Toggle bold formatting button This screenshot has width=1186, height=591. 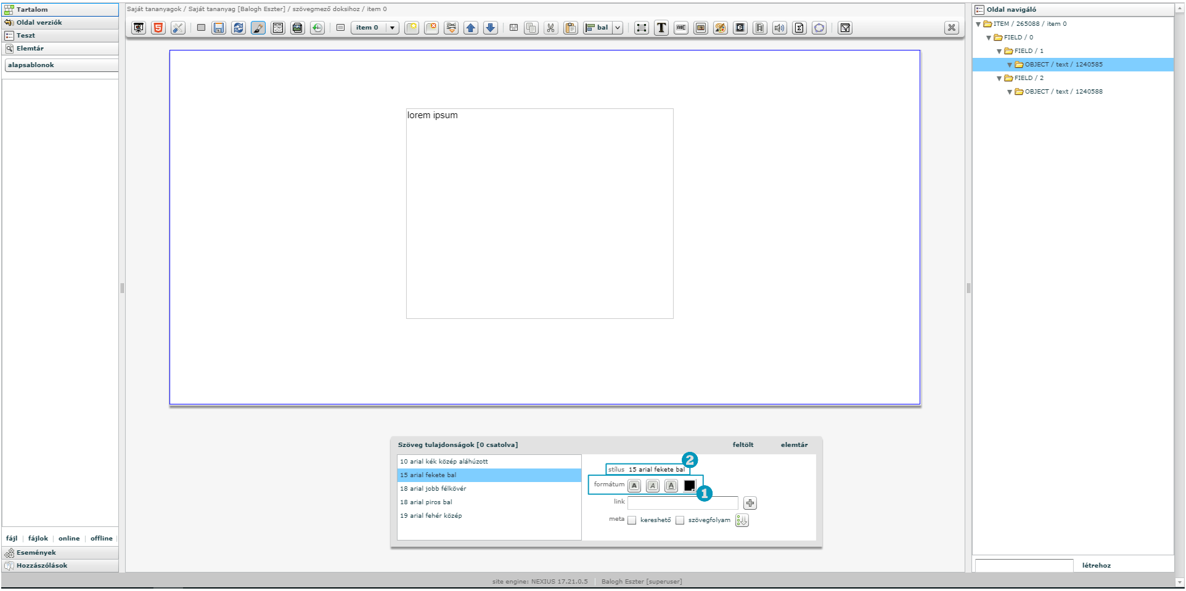(634, 486)
